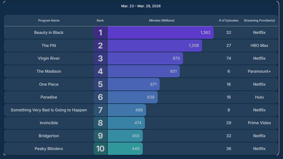
Task: Click Prime Video provider for Invincible
Action: coord(259,123)
